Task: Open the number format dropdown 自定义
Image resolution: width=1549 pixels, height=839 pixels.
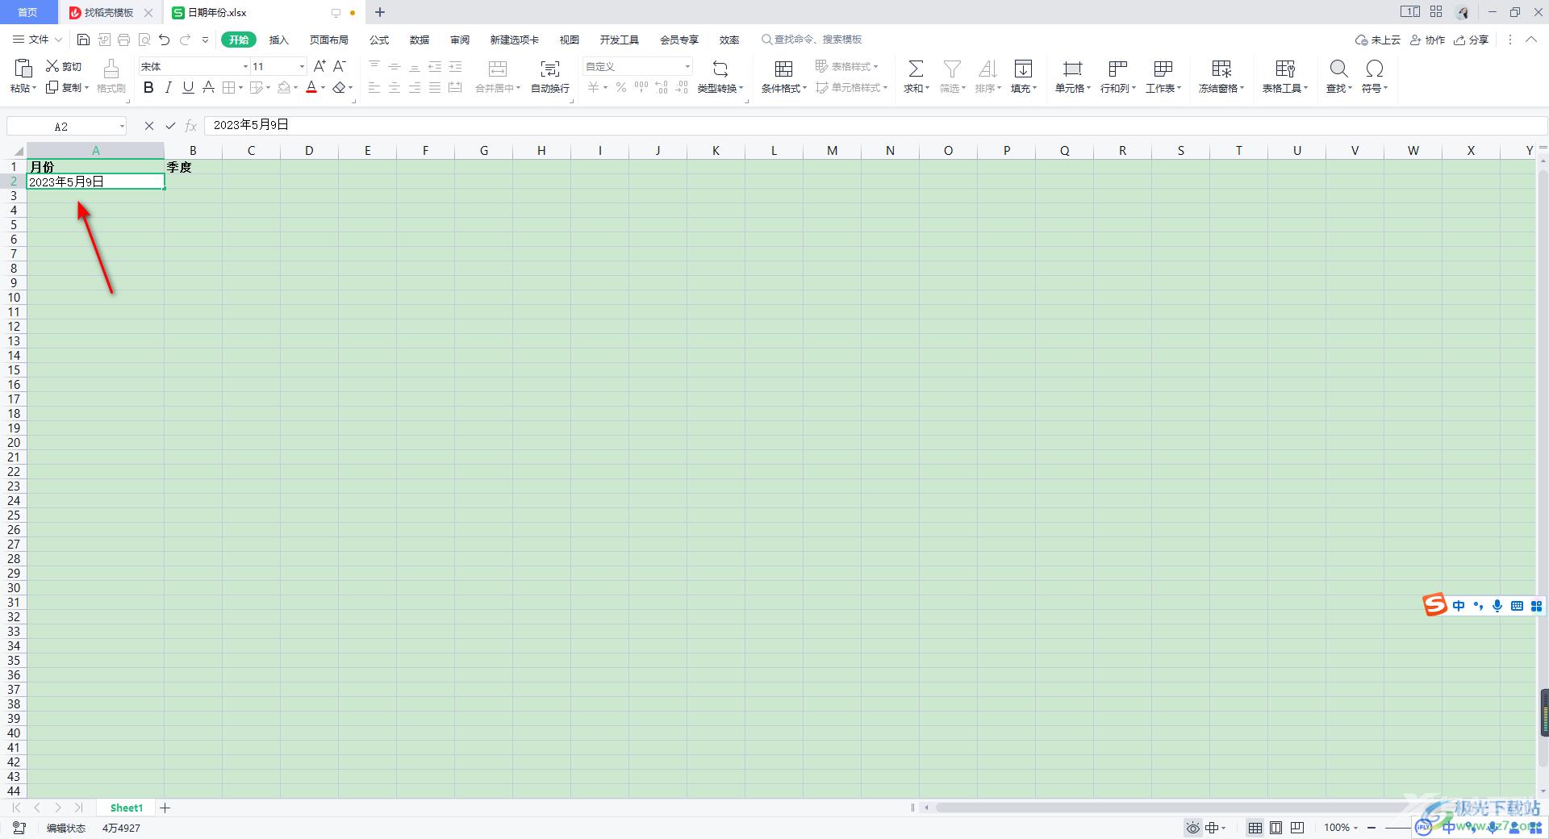Action: pos(687,66)
